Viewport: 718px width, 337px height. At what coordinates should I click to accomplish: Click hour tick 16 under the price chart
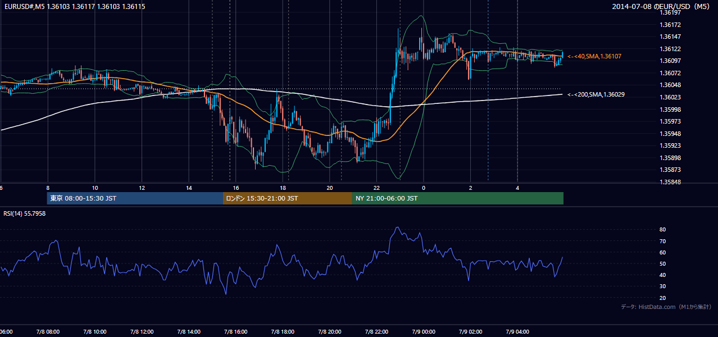(x=236, y=188)
